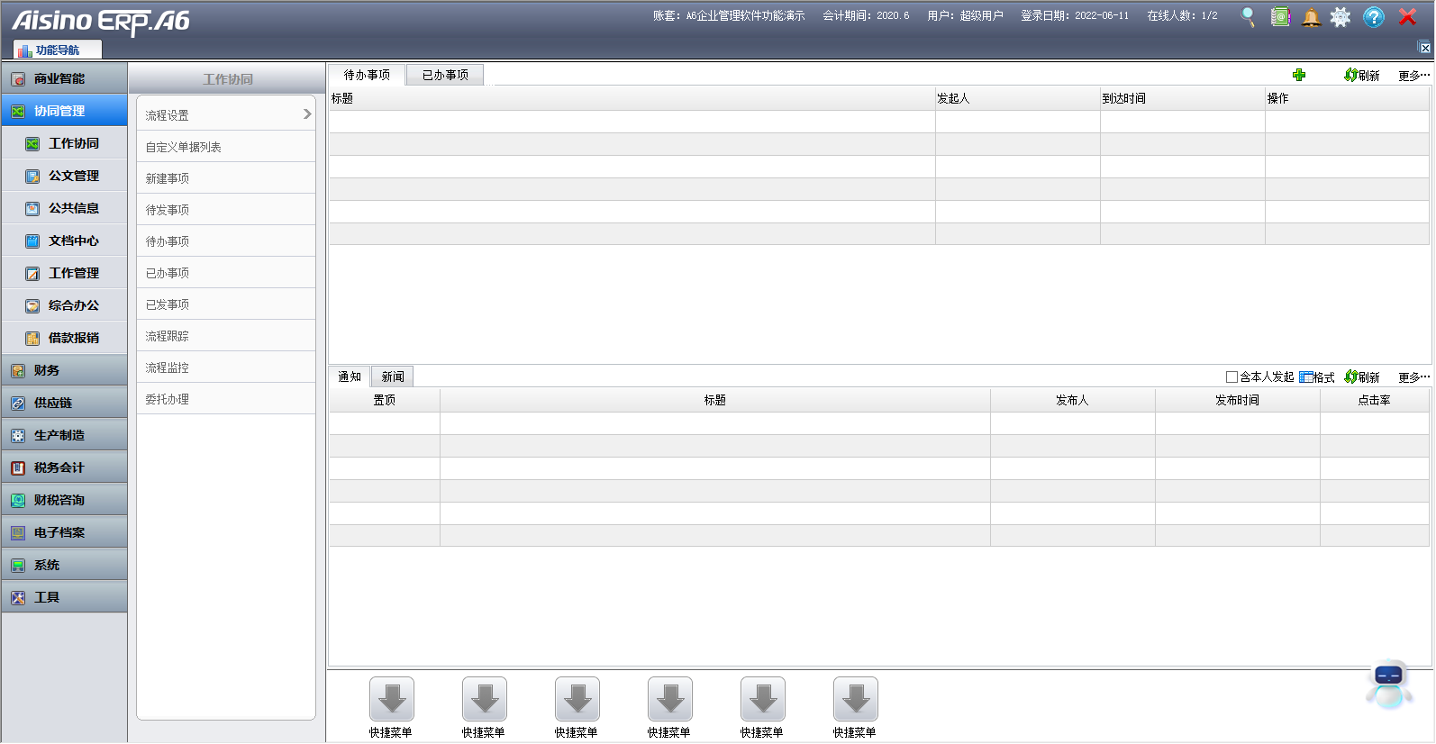The image size is (1436, 744).
Task: Expand 更多 in the to-do panel
Action: [1413, 76]
